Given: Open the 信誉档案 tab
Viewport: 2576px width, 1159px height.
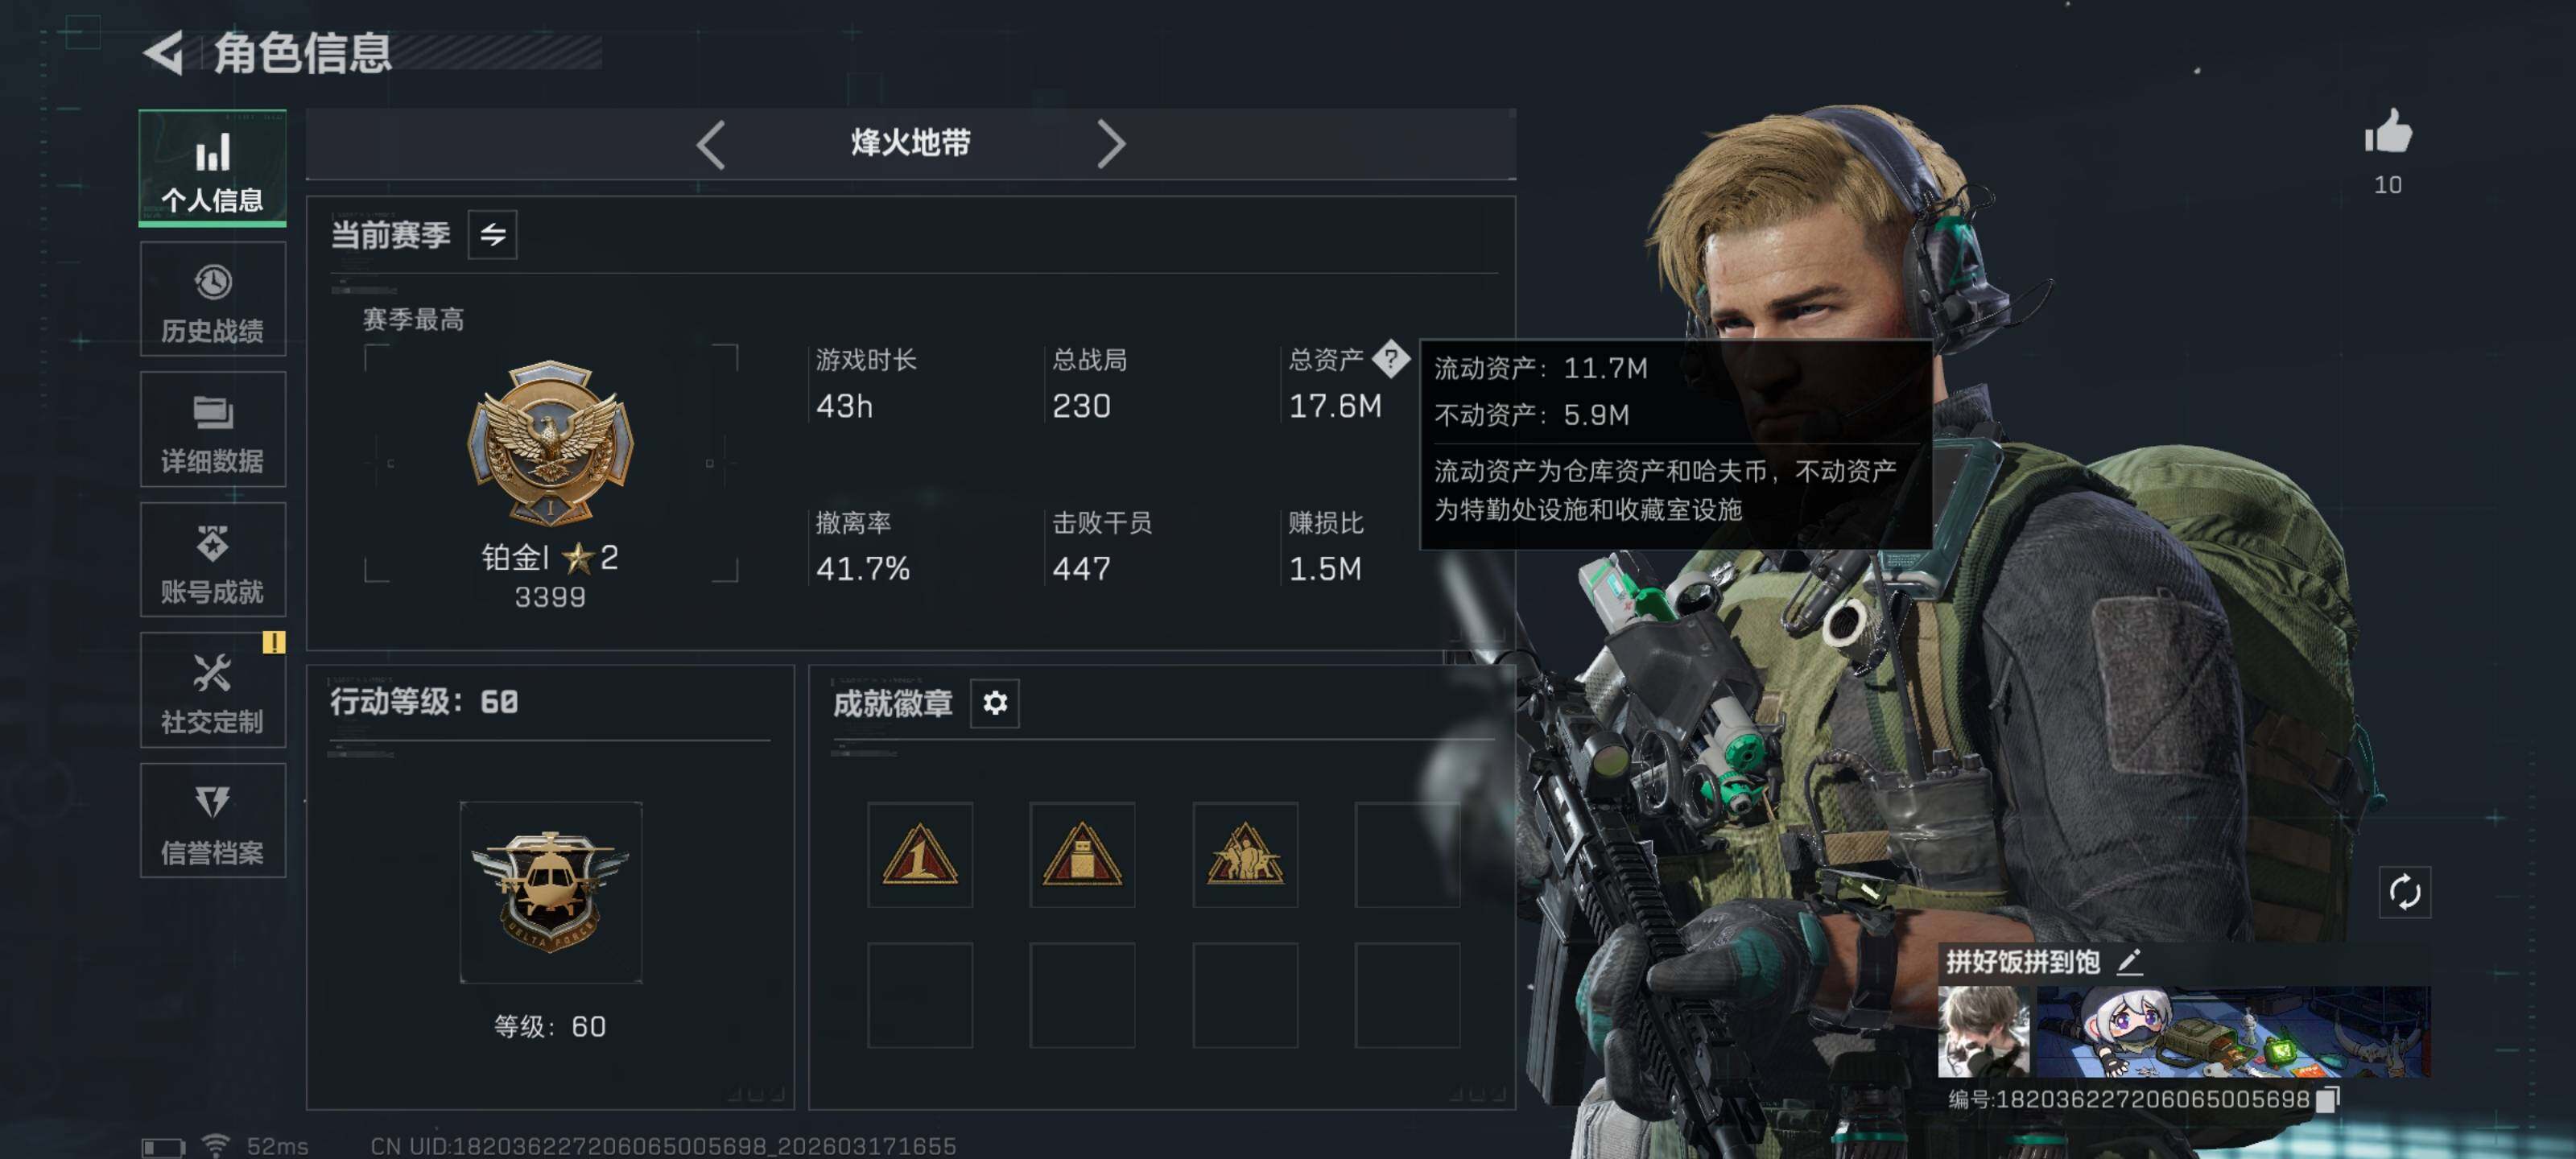Looking at the screenshot, I should (213, 821).
